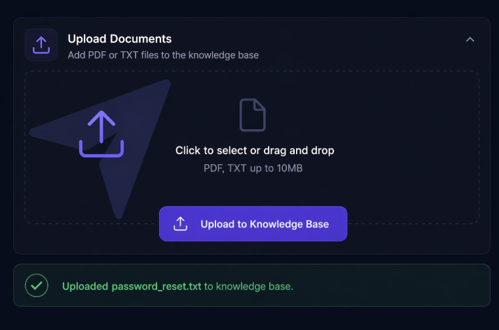Click the upload arrow icon inside the button
The image size is (499, 330).
click(181, 224)
